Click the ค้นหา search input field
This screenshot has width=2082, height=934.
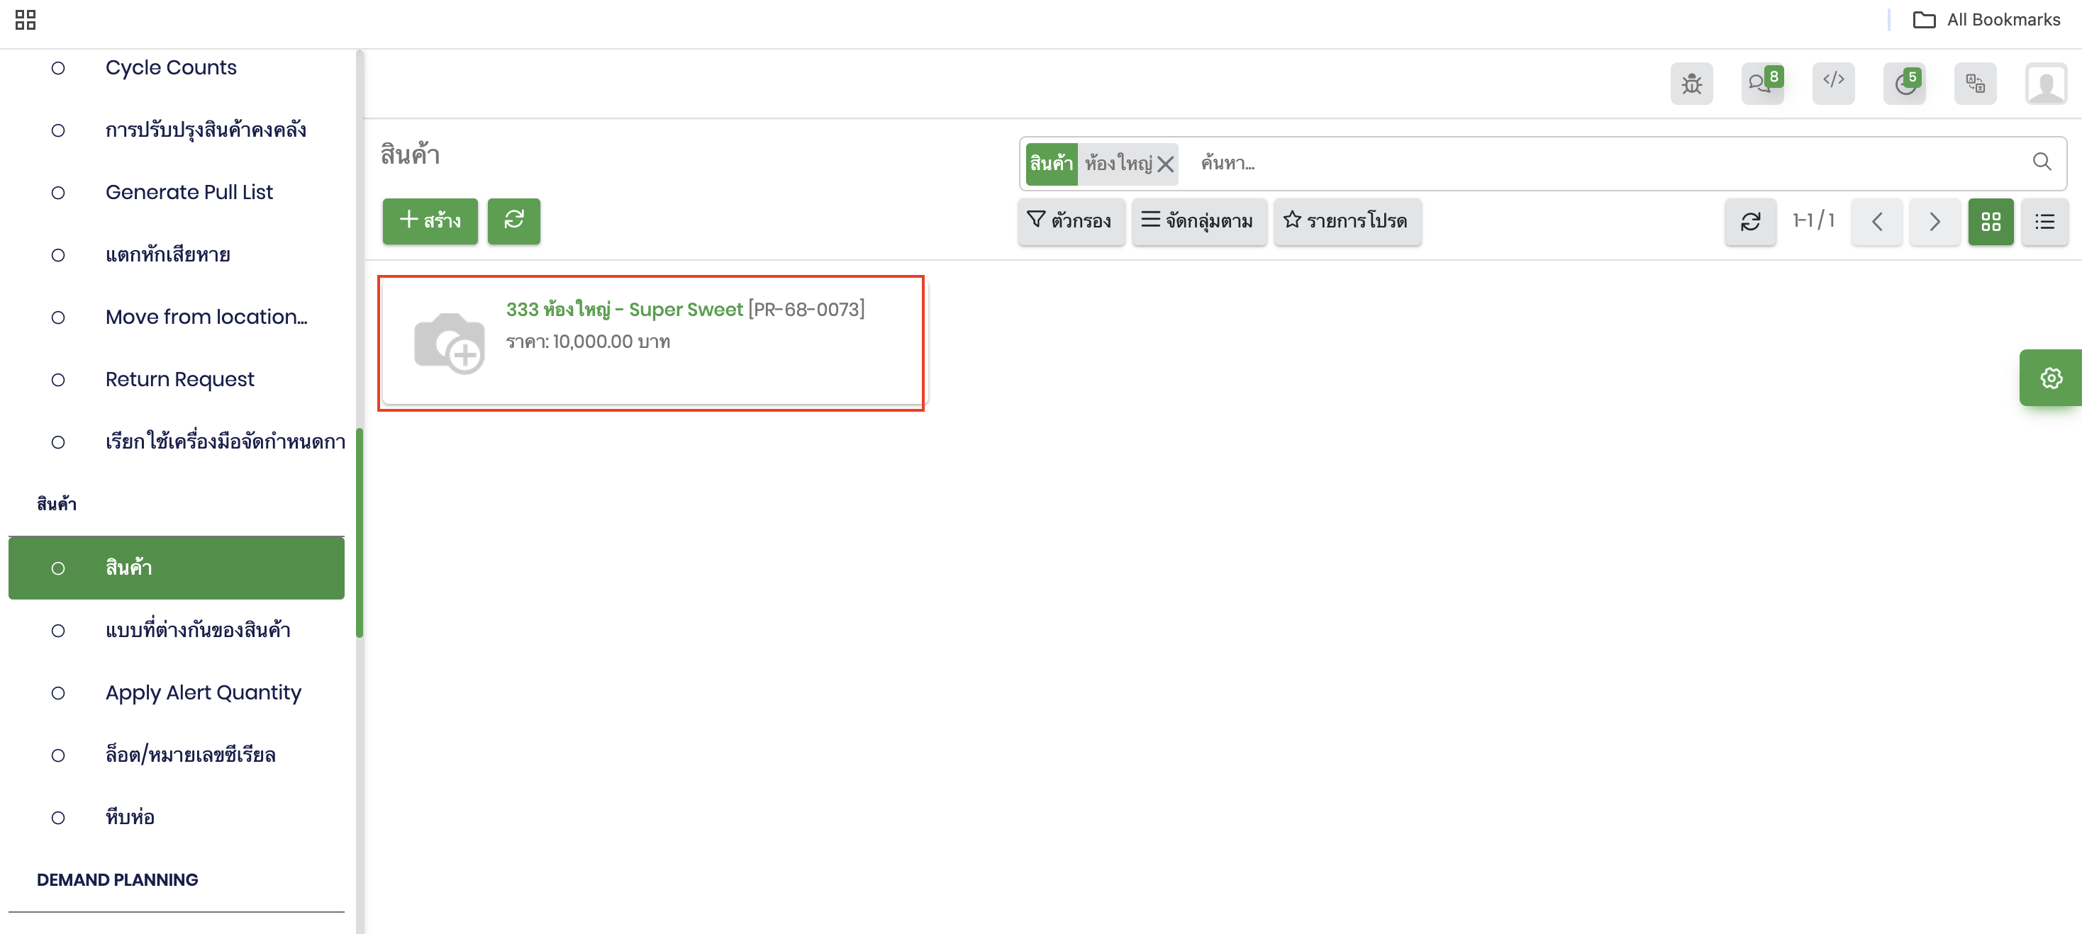point(1601,164)
